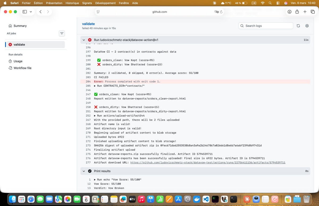Click the Wi-Fi icon in the menu bar
This screenshot has width=319, height=206.
point(262,3)
